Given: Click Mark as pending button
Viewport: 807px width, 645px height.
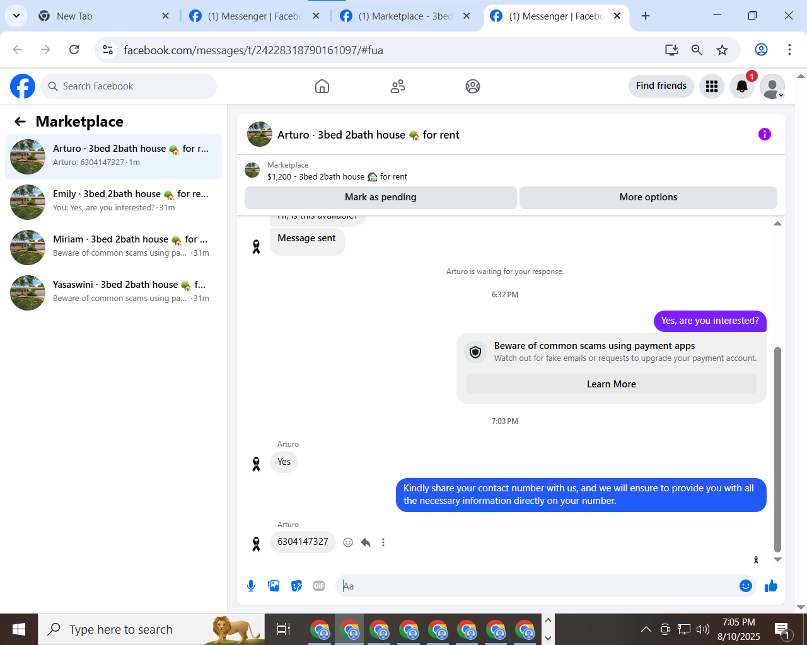Looking at the screenshot, I should (x=381, y=197).
